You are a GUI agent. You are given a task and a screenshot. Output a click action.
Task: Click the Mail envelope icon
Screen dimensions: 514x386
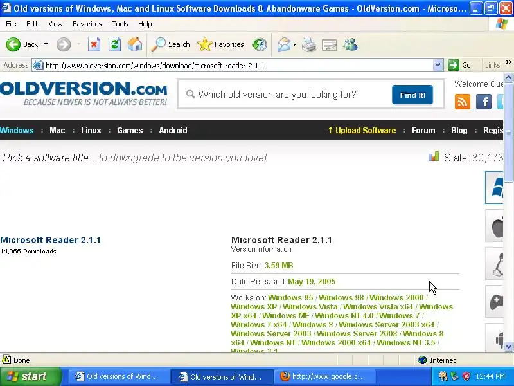[x=284, y=44]
